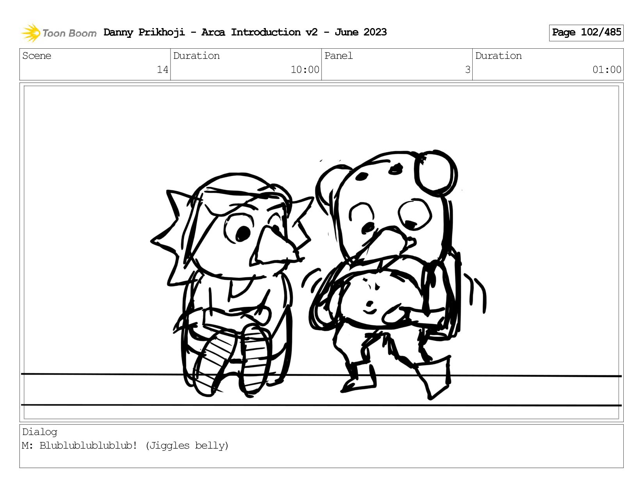Click the 'Page 102/485' box
This screenshot has height=497, width=644.
[x=586, y=33]
